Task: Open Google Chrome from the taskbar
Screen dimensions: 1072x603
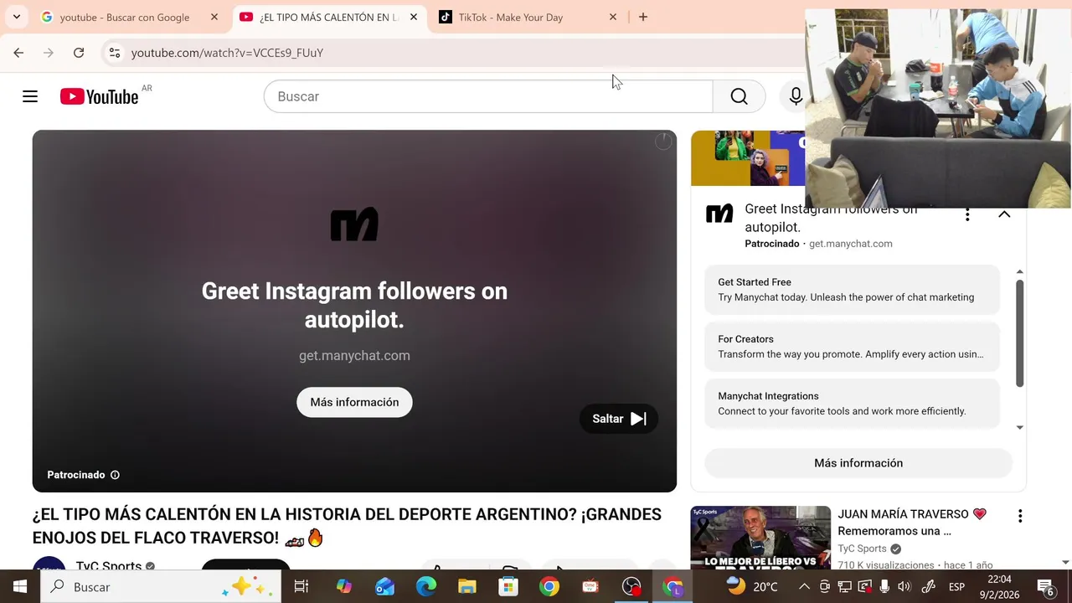Action: 549,587
